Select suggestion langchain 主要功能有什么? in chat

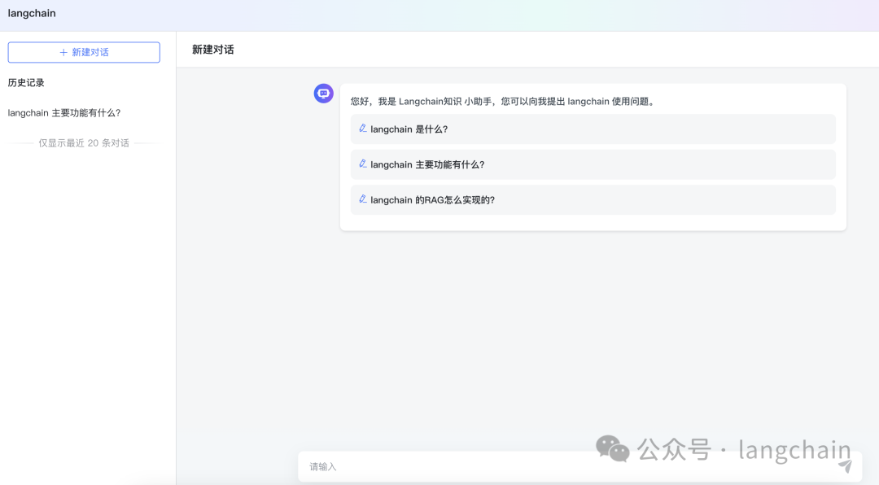point(593,164)
